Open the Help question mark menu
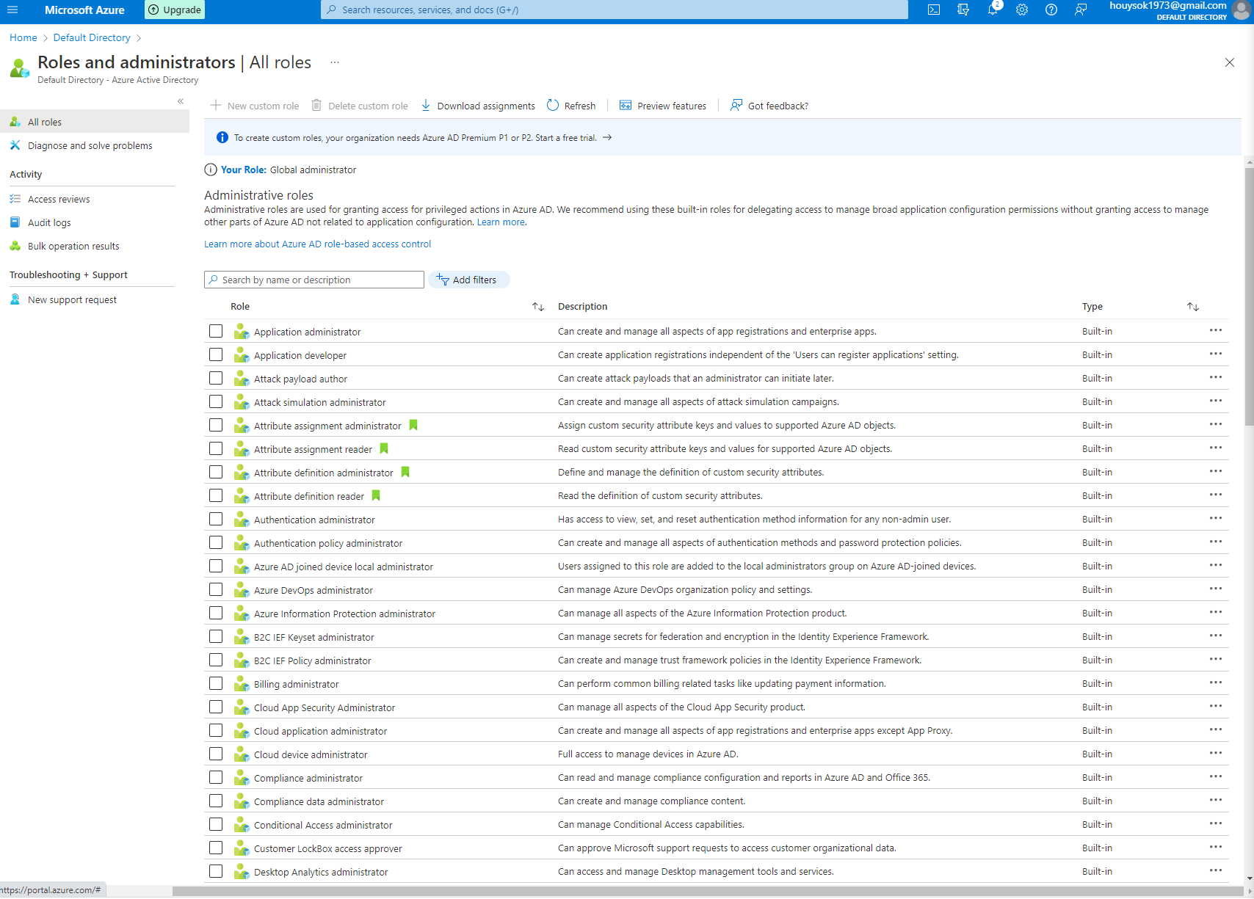Viewport: 1254px width, 899px height. coord(1051,10)
